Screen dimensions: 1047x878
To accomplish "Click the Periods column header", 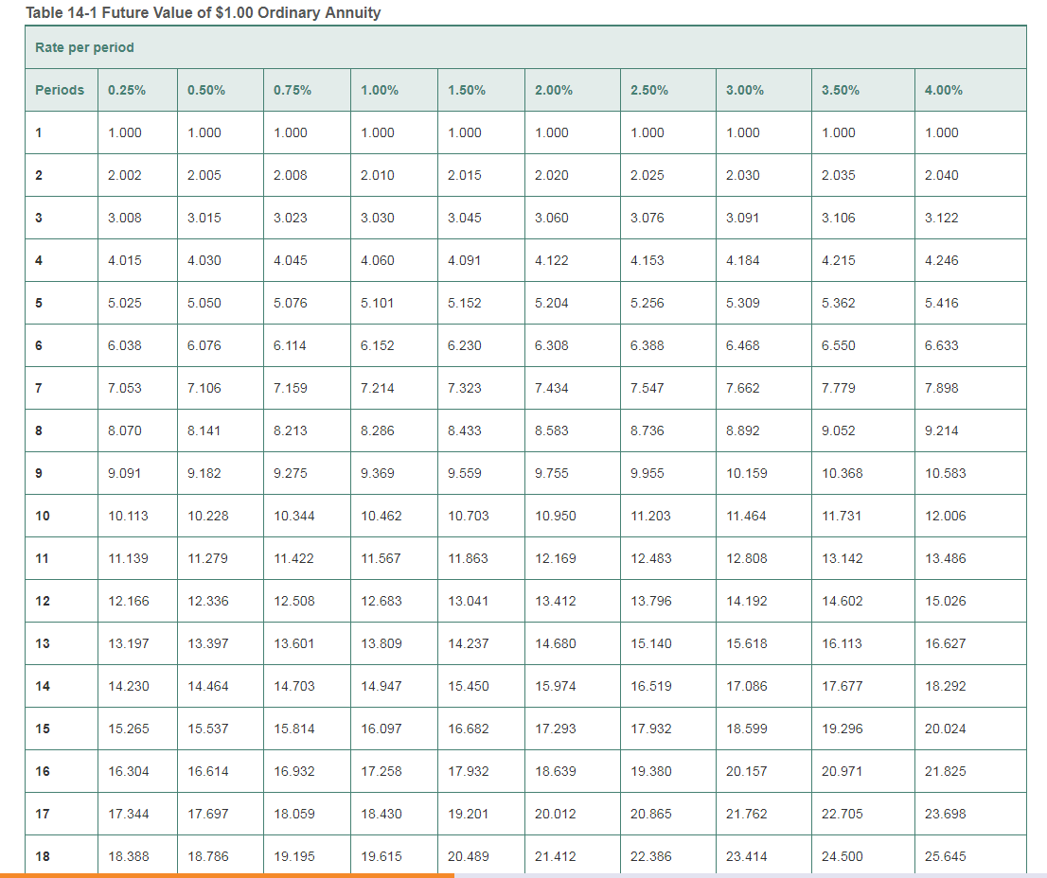I will [x=59, y=90].
